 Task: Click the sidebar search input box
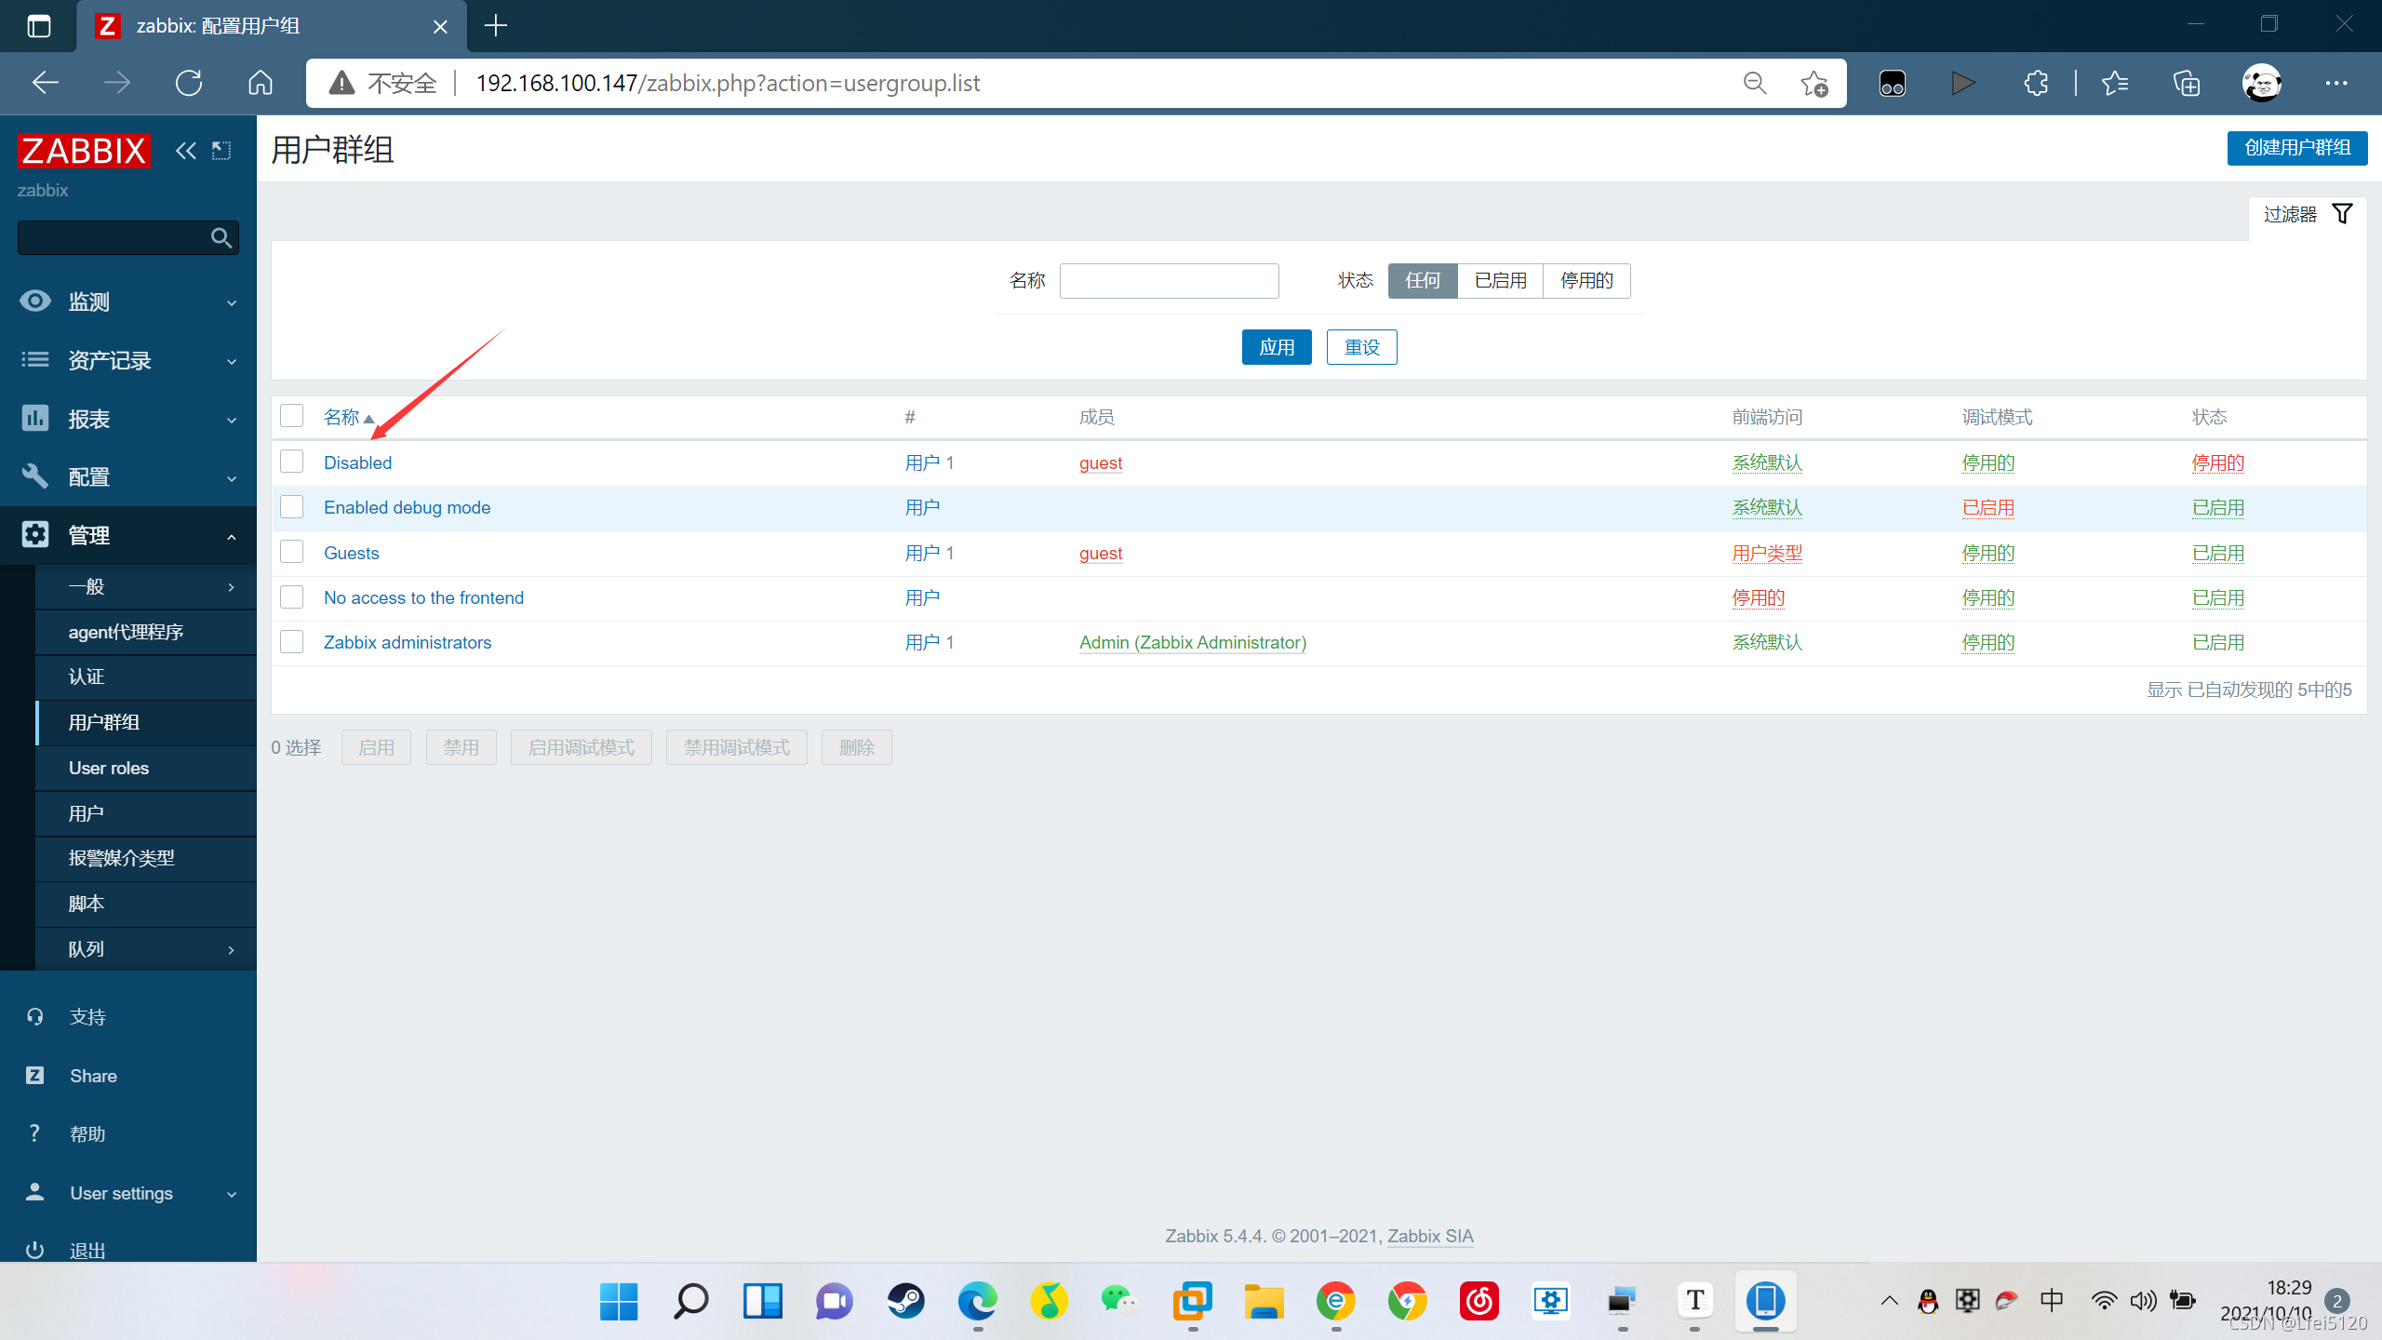click(x=114, y=238)
